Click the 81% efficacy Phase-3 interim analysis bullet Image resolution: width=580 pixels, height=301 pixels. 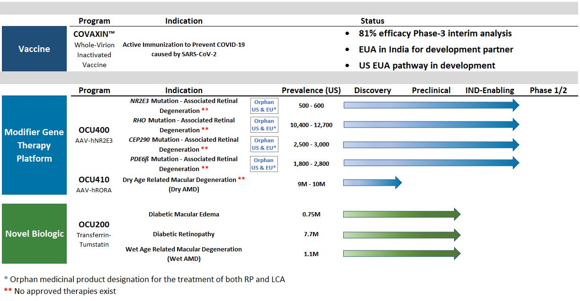[435, 34]
